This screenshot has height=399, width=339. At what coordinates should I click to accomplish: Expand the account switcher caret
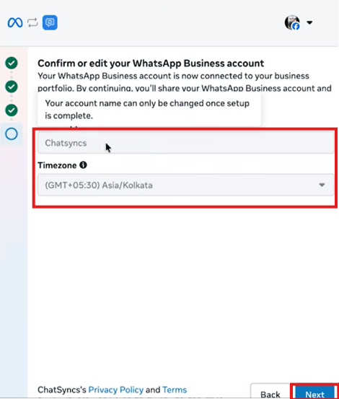pos(309,22)
